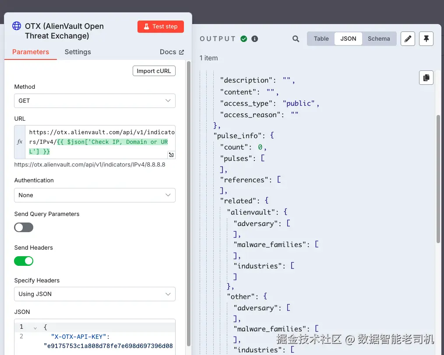The image size is (444, 355).
Task: Click the output info icon
Action: point(254,39)
